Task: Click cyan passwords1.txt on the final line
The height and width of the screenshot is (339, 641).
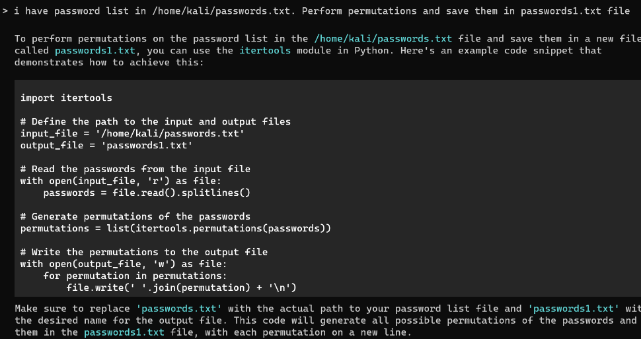Action: (x=124, y=332)
